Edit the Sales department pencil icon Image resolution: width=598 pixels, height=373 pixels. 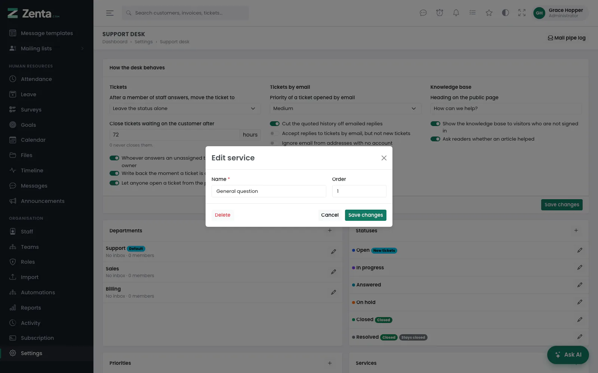pos(333,272)
